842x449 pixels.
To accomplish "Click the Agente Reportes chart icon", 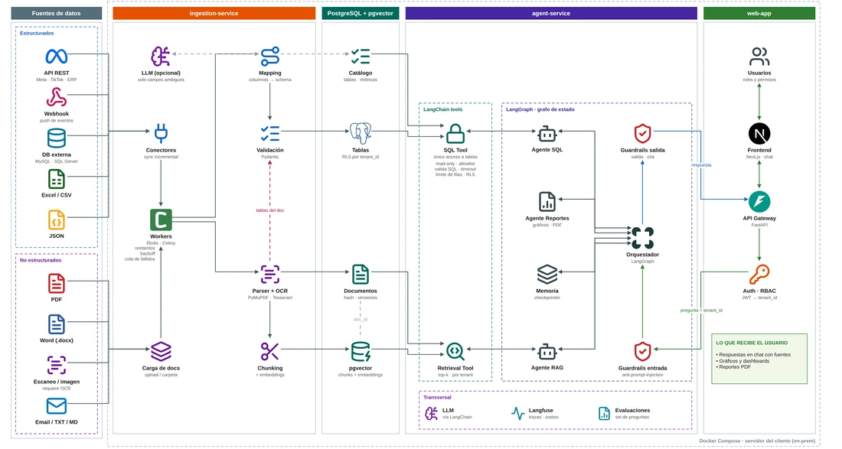I will [547, 202].
